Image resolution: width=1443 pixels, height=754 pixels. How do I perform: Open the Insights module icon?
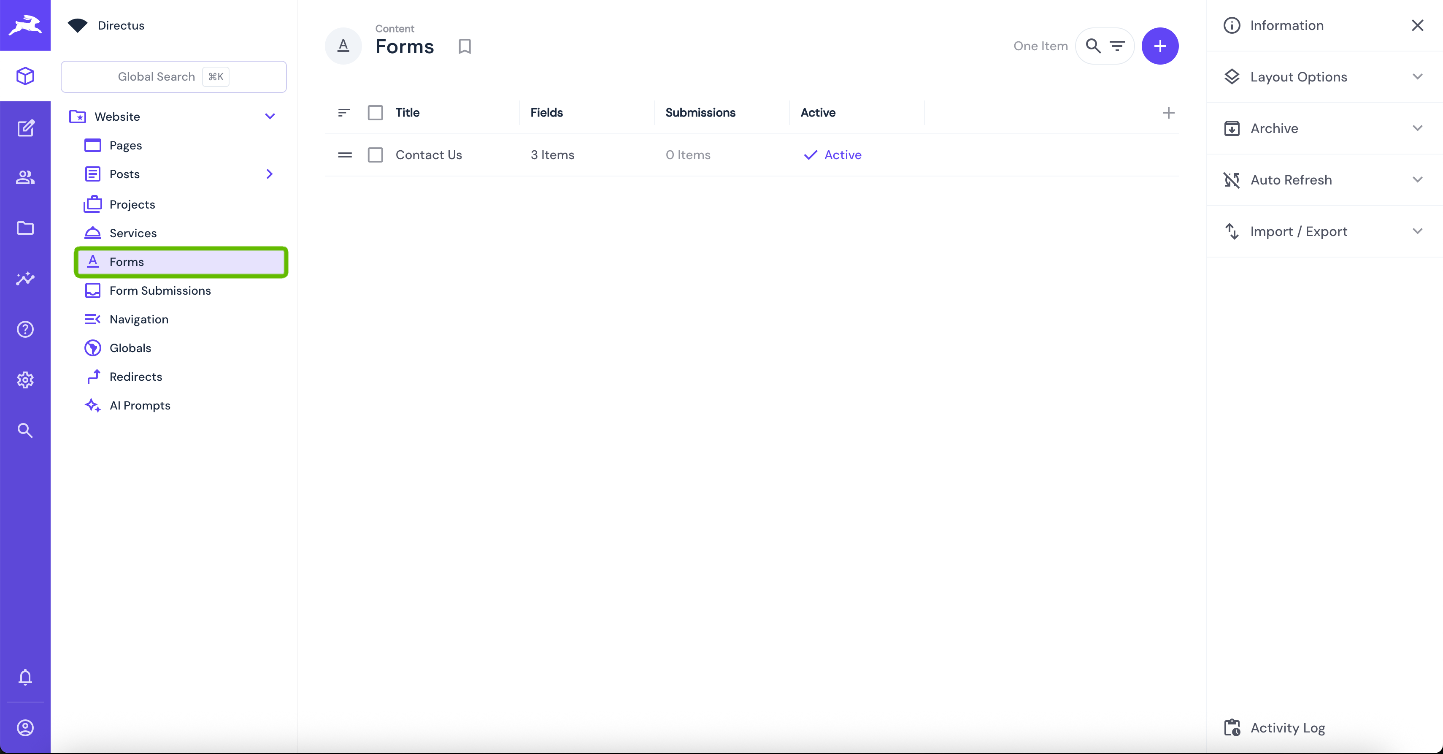tap(25, 279)
